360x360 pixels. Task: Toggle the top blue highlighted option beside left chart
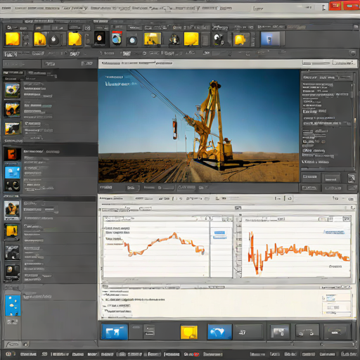(219, 233)
